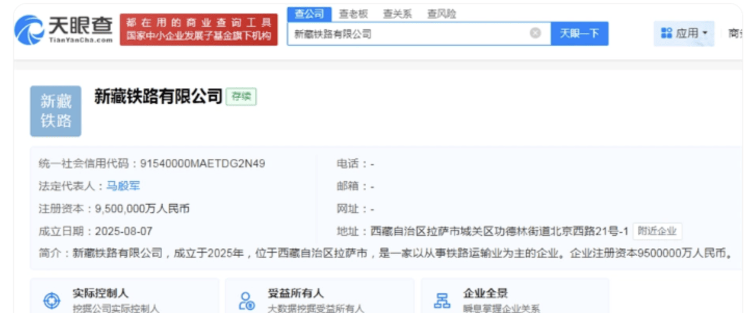
Task: Open legal representative 马殿军 link
Action: pos(123,186)
